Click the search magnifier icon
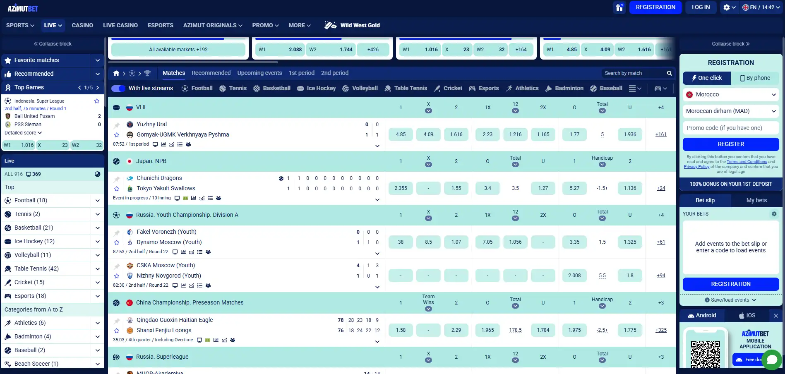 tap(669, 73)
